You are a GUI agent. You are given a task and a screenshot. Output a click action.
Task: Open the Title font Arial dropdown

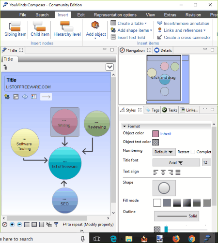(176, 162)
